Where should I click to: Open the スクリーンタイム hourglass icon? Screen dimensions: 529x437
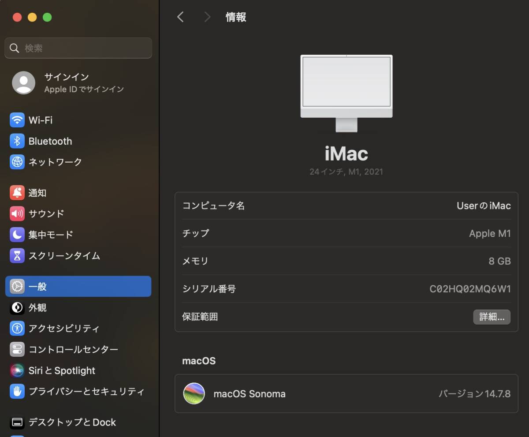(x=17, y=256)
